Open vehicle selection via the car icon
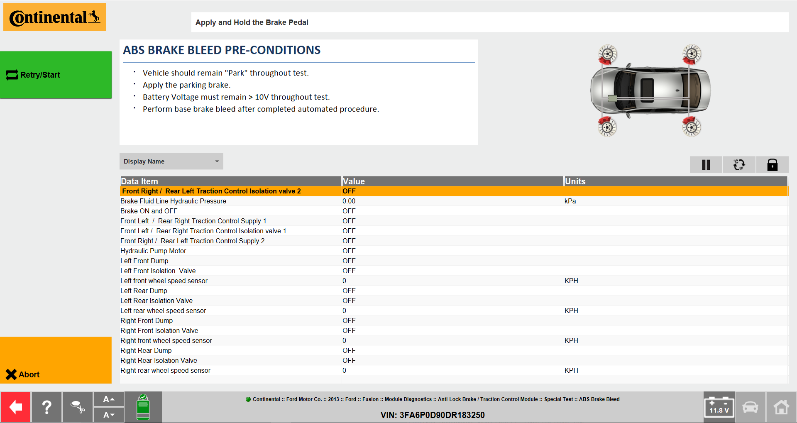Viewport: 797px width, 423px height. click(x=750, y=407)
